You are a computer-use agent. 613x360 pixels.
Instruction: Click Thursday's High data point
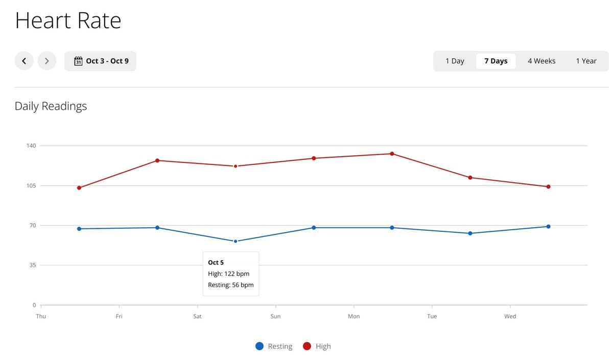point(79,188)
